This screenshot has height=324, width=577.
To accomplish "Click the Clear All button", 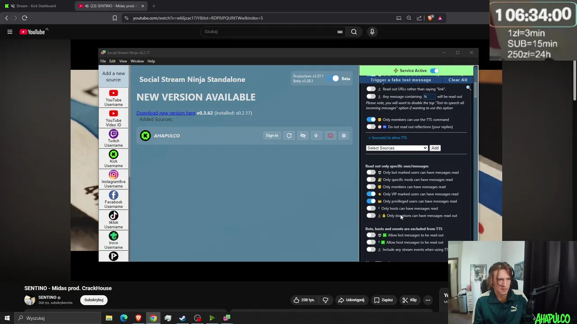I will coord(458,80).
